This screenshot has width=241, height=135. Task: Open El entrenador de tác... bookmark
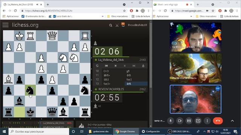(34, 16)
